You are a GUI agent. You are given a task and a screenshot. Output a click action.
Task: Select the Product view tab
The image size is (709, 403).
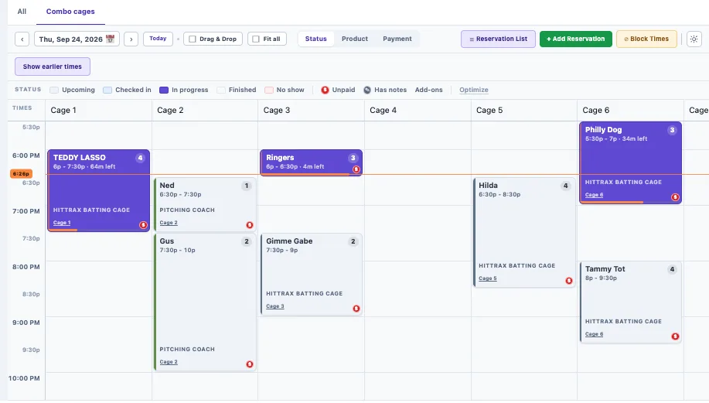(x=354, y=39)
